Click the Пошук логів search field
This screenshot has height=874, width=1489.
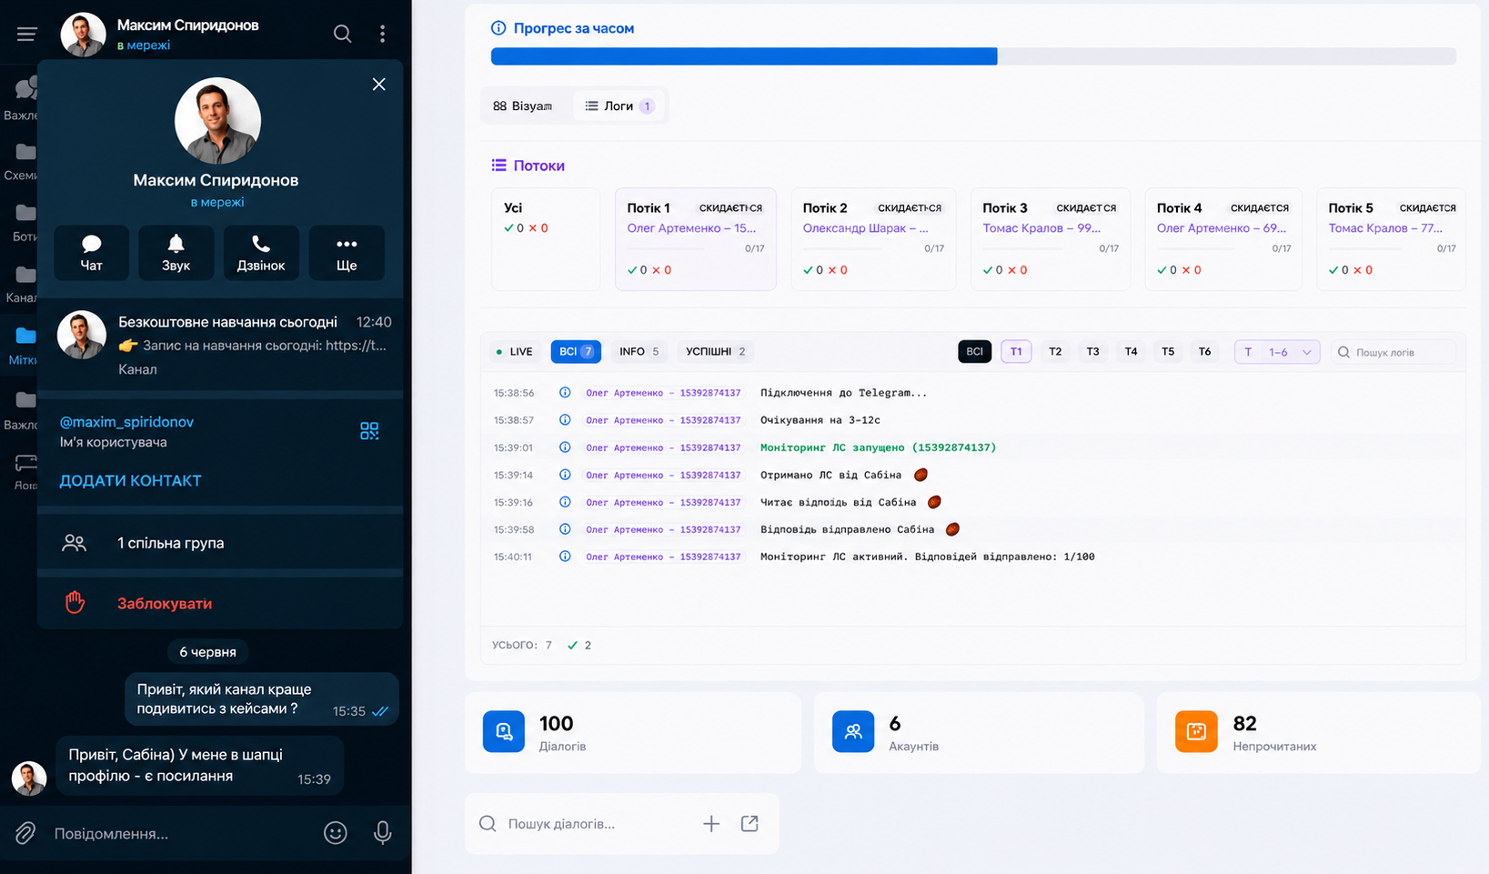click(1393, 352)
